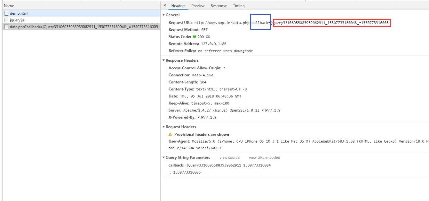Viewport: 429px width, 201px height.
Task: Click the Request URL label
Action: coord(180,23)
